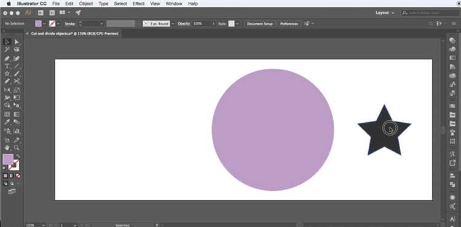Click the purple fill swatch in tools panel
Image resolution: width=461 pixels, height=227 pixels.
click(8, 160)
